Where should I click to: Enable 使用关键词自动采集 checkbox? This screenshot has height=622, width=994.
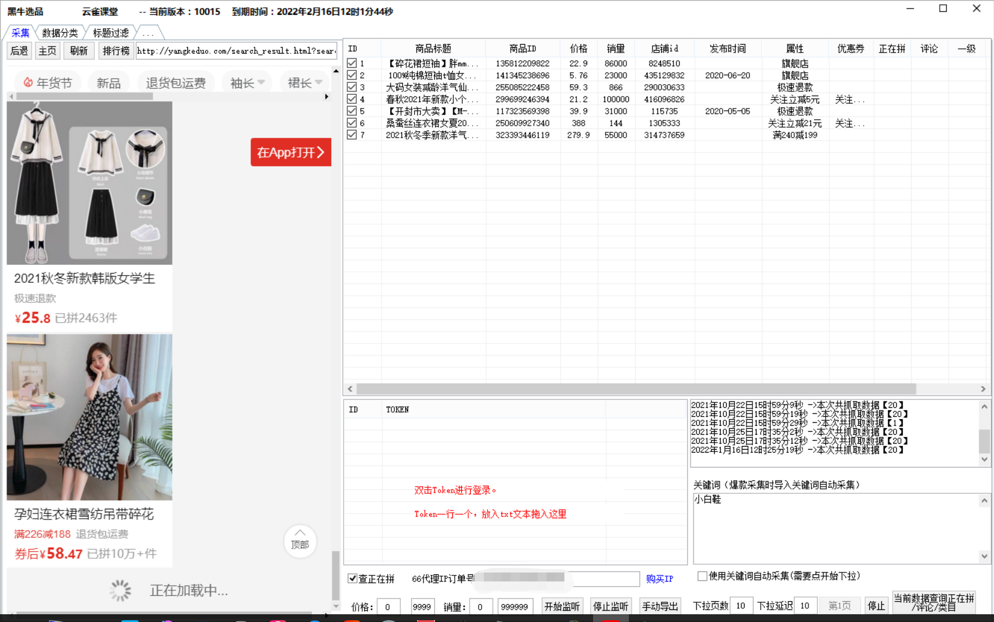pyautogui.click(x=702, y=576)
